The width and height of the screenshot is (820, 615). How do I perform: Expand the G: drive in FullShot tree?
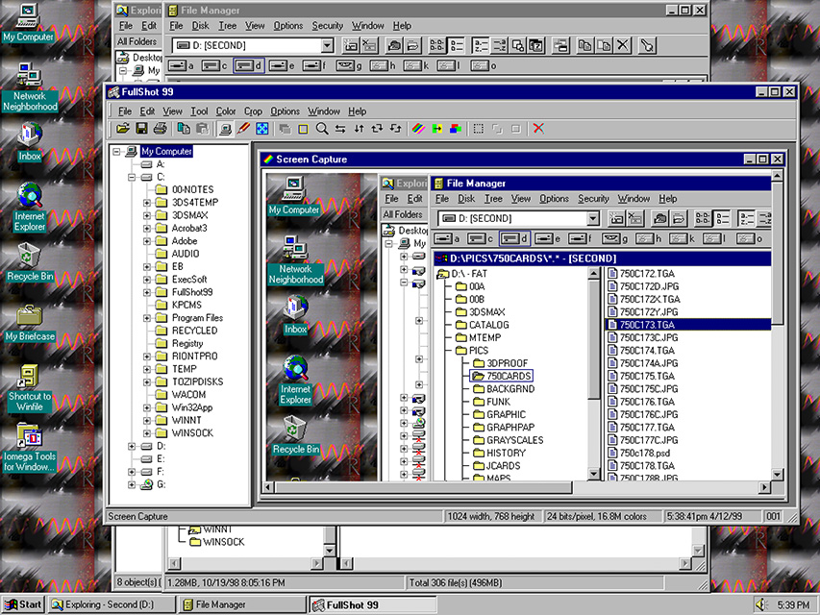click(x=132, y=484)
